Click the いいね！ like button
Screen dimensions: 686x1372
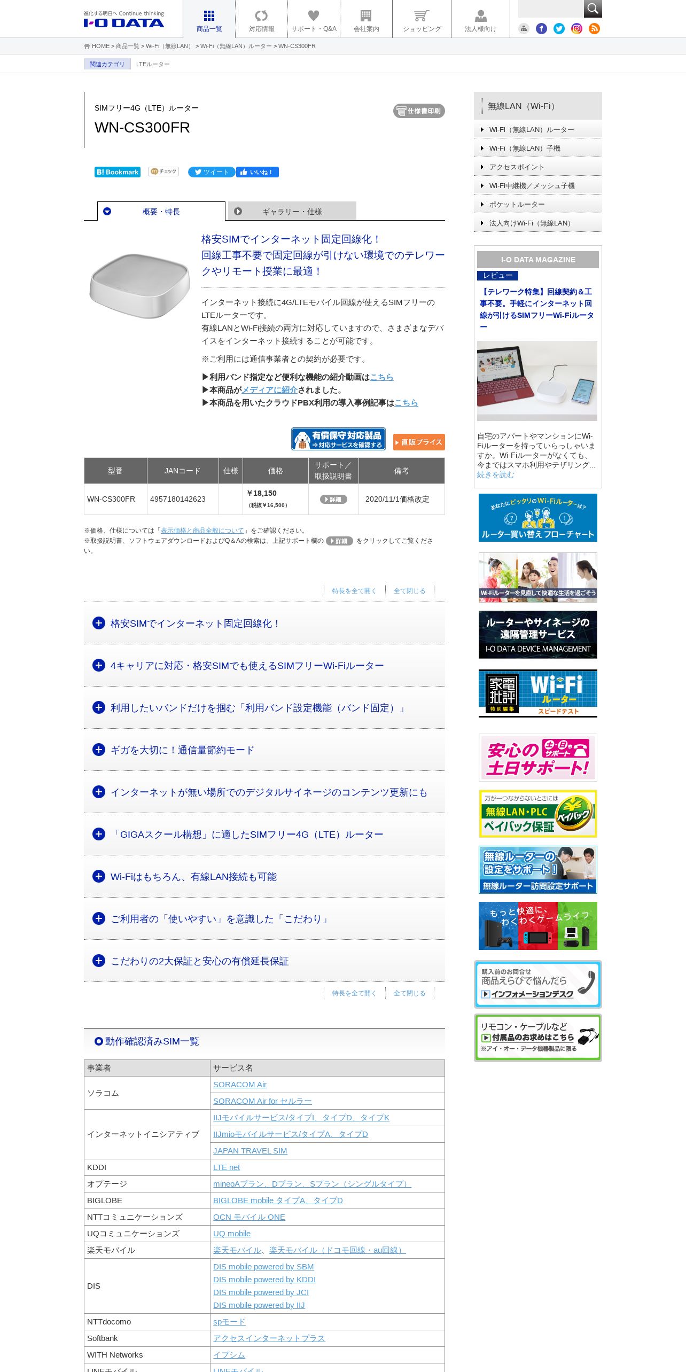[x=258, y=172]
